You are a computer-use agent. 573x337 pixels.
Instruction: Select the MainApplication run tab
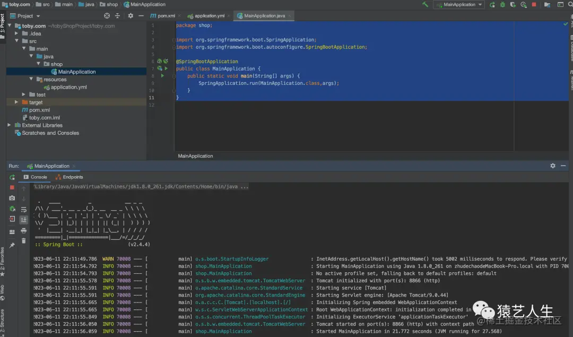[51, 166]
